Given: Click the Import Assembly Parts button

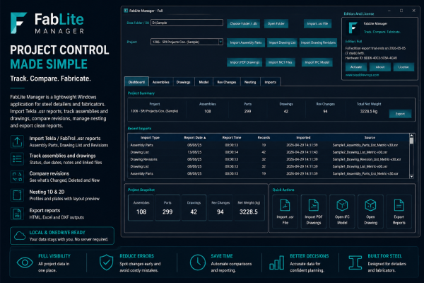Looking at the screenshot, I should click(246, 42).
